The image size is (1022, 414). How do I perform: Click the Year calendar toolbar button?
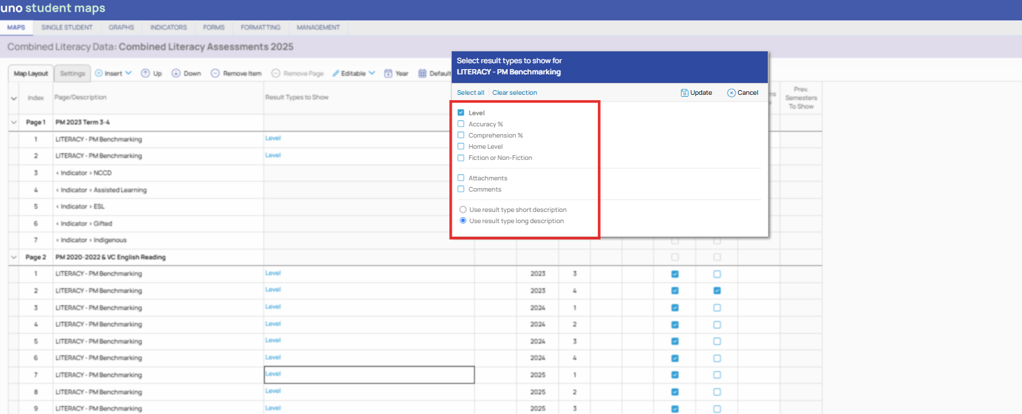click(396, 74)
